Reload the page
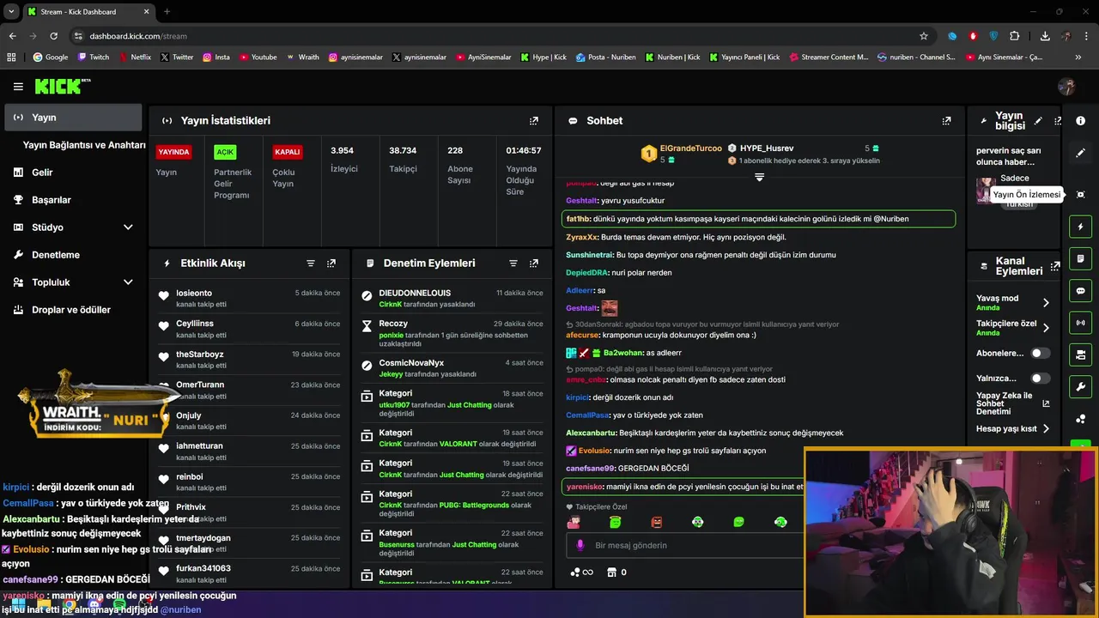Screen dimensions: 1099x618 pyautogui.click(x=53, y=36)
